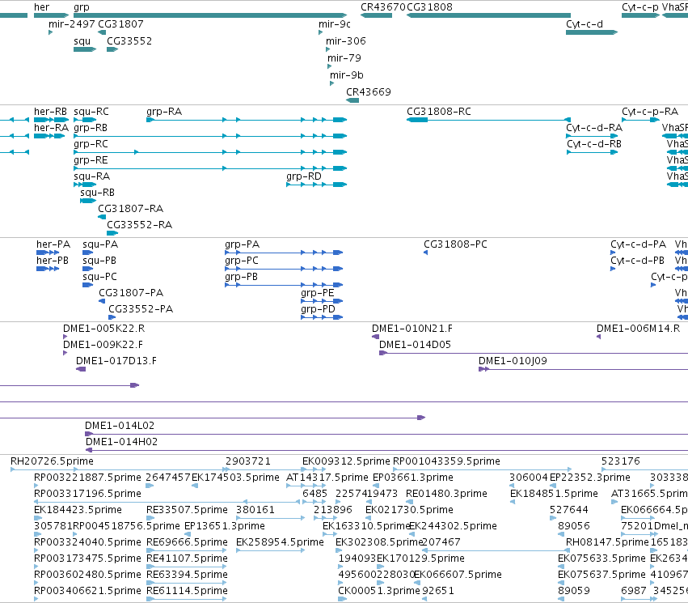Select the her-RA transcript label

tap(51, 128)
